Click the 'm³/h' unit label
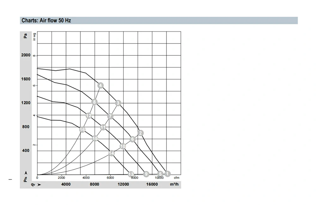 pos(174,184)
